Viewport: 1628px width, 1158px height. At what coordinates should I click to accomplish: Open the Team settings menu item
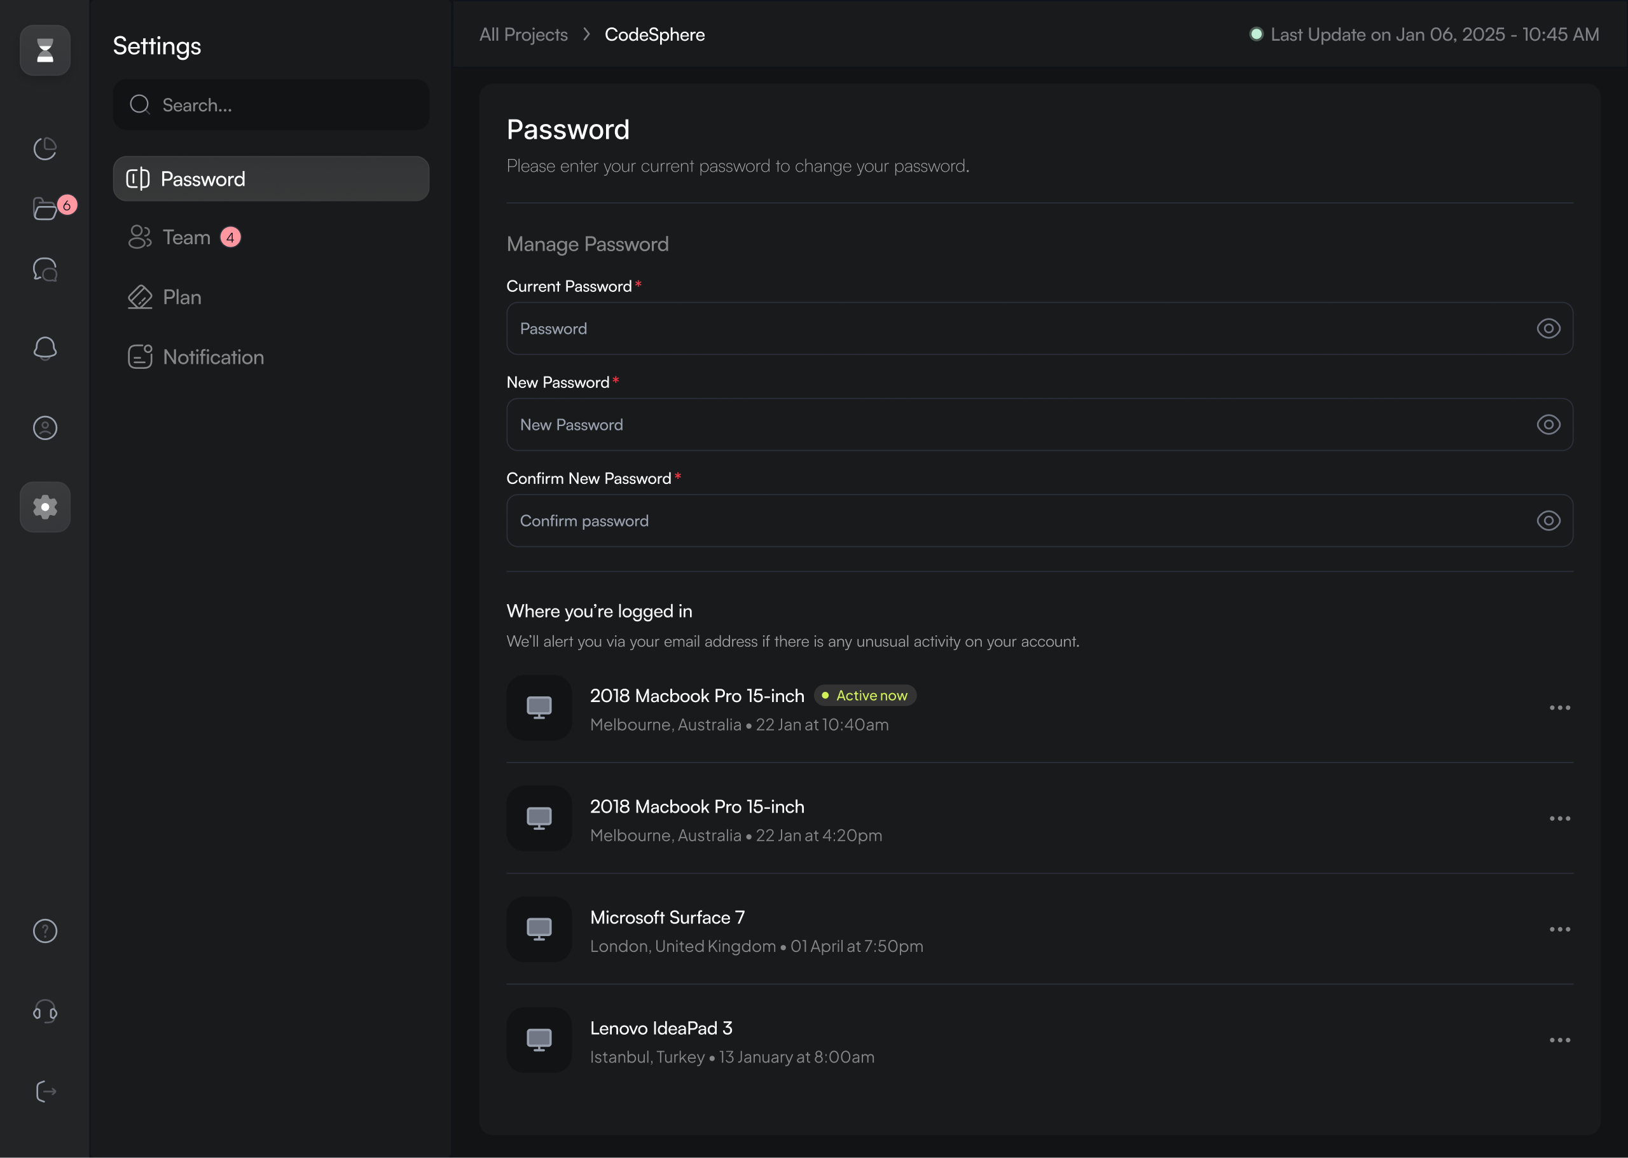click(x=271, y=237)
